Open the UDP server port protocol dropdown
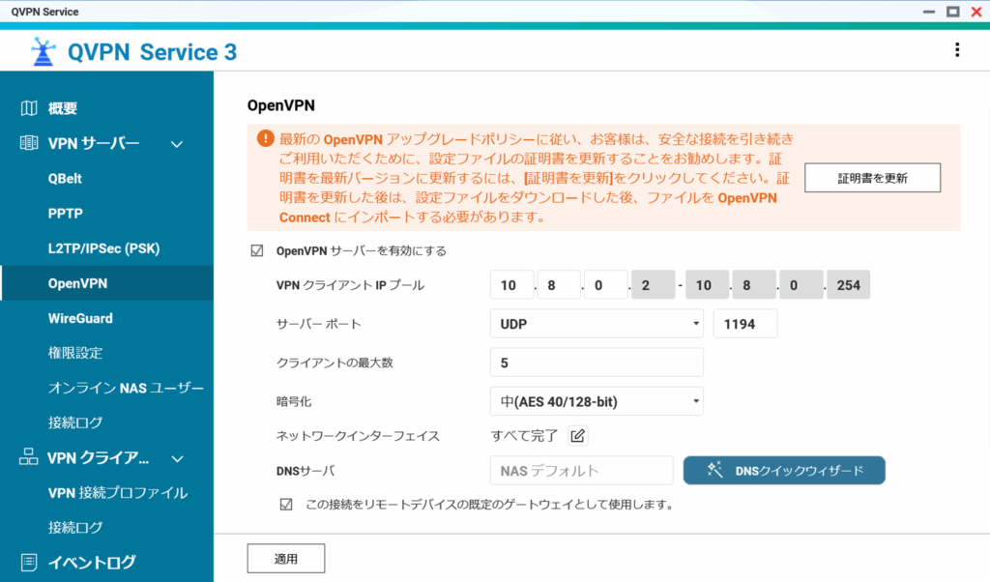This screenshot has width=990, height=582. pos(597,324)
